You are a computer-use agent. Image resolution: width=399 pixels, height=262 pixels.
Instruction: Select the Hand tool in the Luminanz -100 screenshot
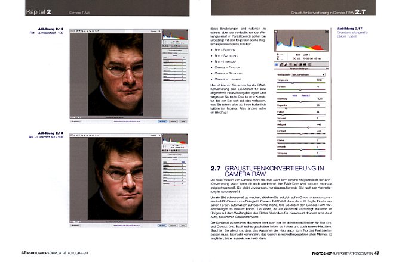tap(74, 31)
